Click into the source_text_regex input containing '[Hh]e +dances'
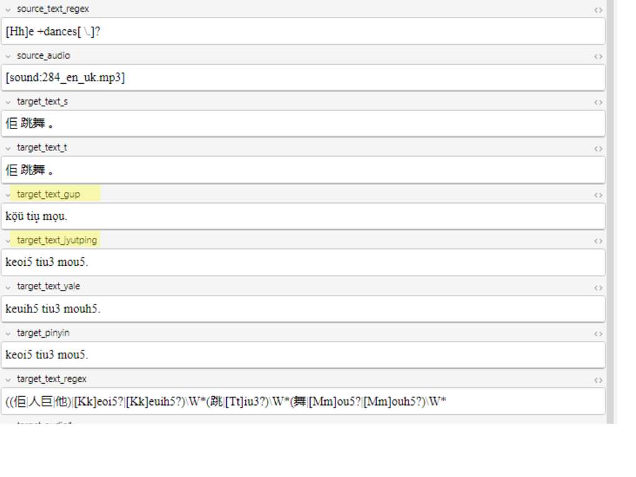 (x=303, y=31)
